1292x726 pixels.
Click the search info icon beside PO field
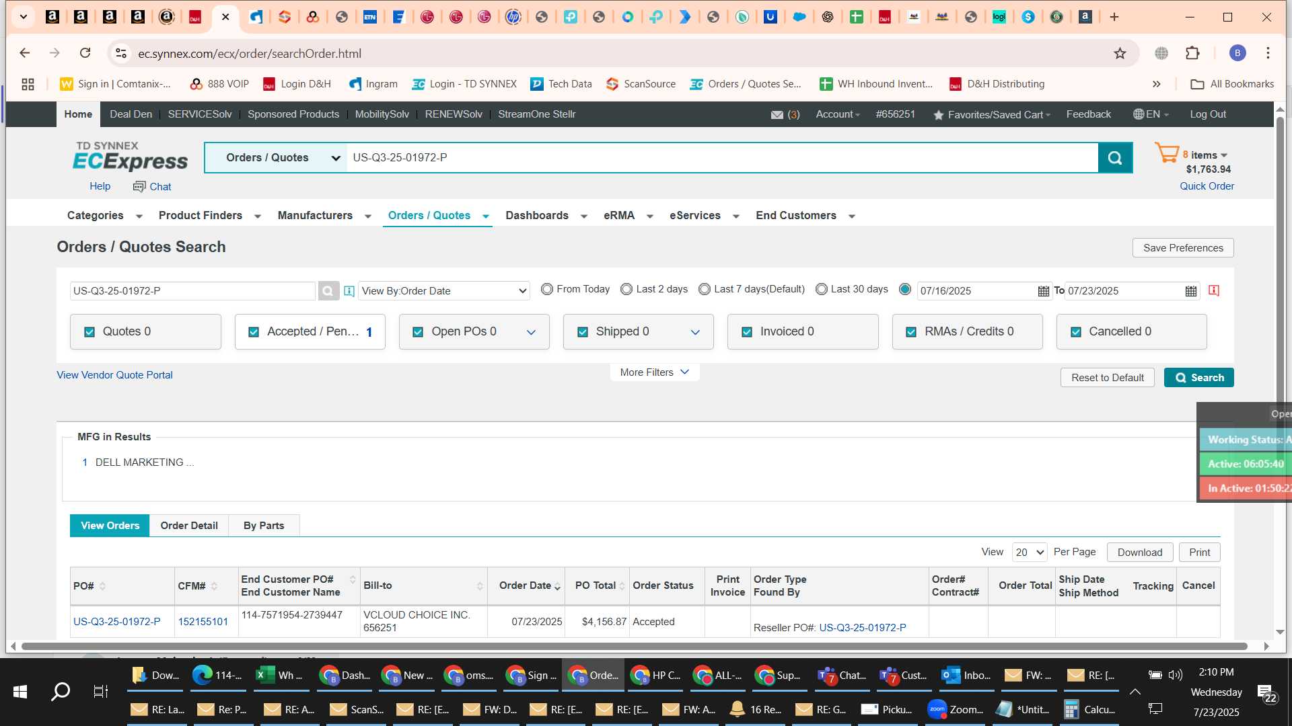(x=349, y=291)
